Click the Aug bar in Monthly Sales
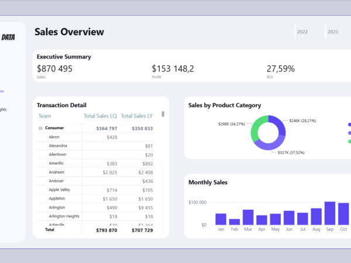The width and height of the screenshot is (351, 263). click(316, 216)
